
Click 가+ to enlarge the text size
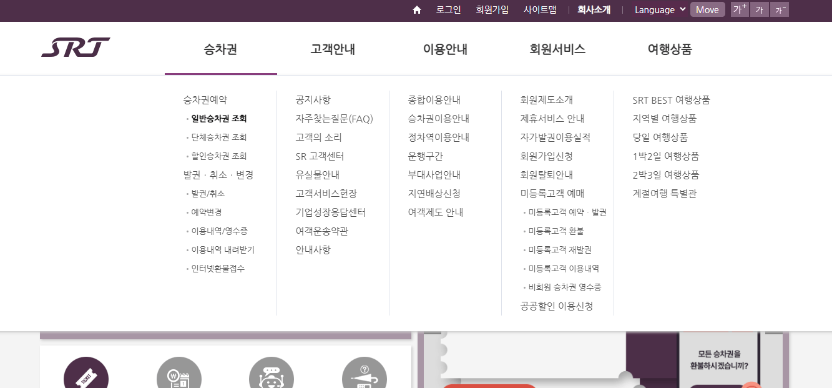[740, 9]
